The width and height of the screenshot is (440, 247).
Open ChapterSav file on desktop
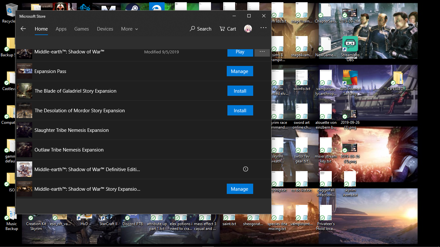pos(326,13)
